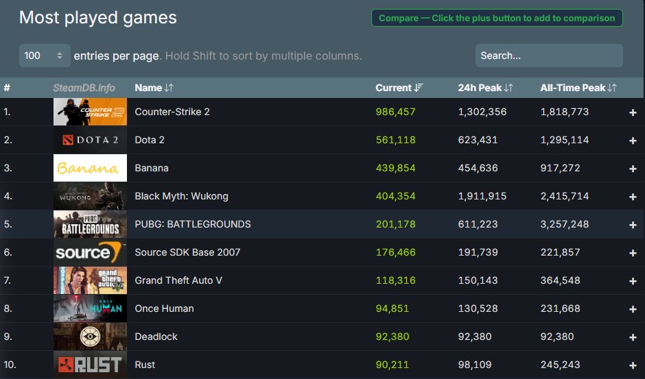This screenshot has height=379, width=645.
Task: Sort by Current players column header
Action: [x=399, y=88]
